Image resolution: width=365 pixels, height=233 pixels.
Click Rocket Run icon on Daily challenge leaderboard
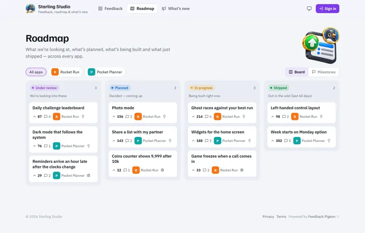pyautogui.click(x=57, y=116)
